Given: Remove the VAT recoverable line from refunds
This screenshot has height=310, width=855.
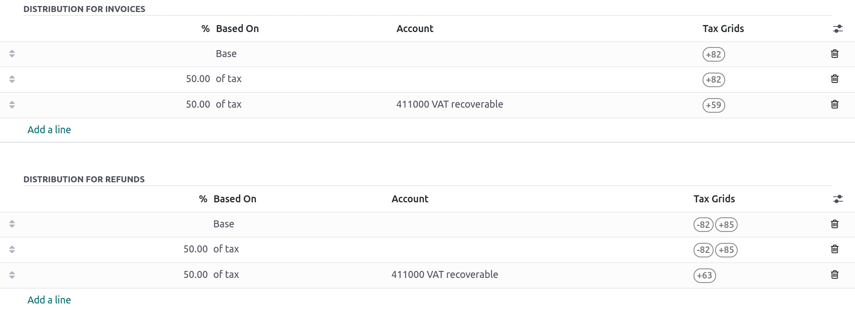Looking at the screenshot, I should click(834, 274).
